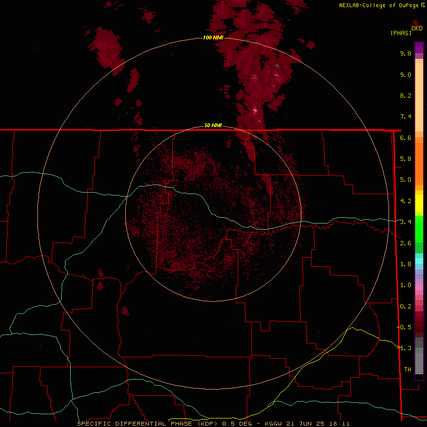Click the 9.8 value on the color scale
427x427 pixels.
pyautogui.click(x=406, y=53)
